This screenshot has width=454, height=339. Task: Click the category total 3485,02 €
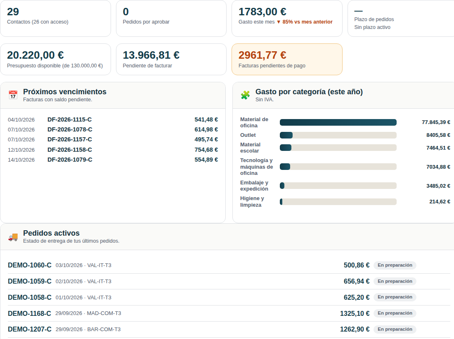click(x=438, y=186)
